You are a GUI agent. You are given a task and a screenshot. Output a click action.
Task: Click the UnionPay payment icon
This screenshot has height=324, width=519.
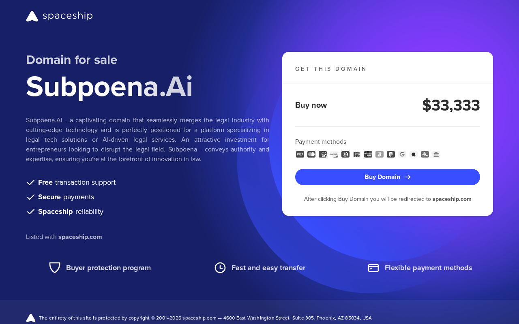[x=368, y=154]
